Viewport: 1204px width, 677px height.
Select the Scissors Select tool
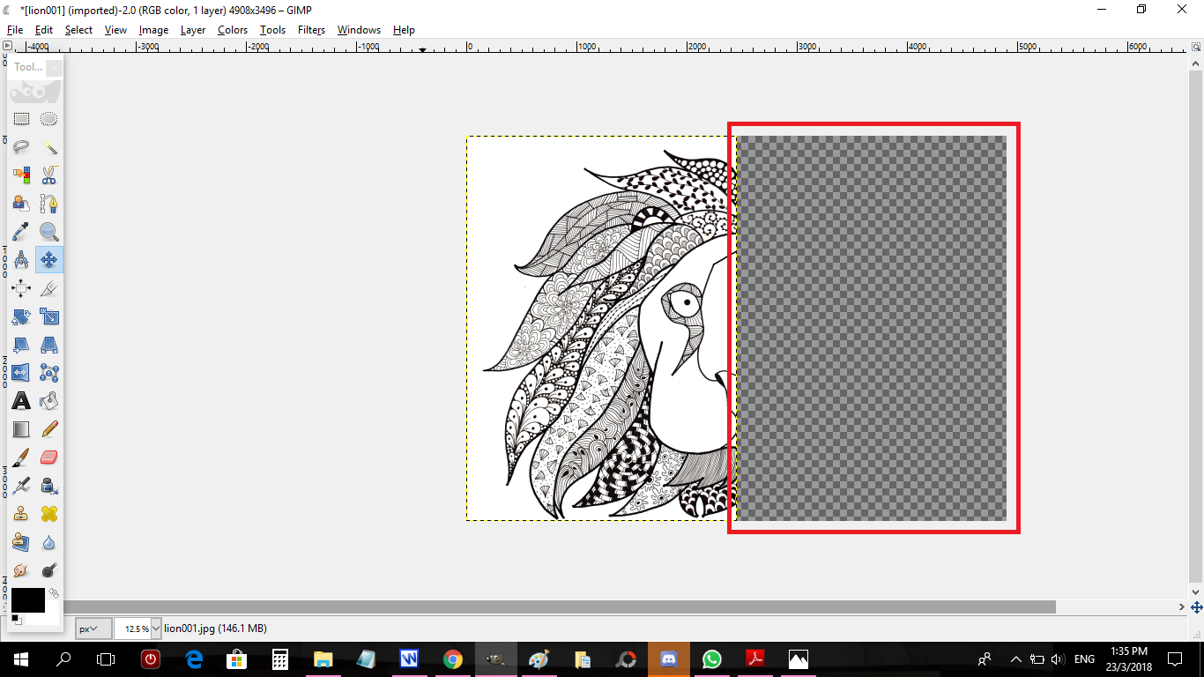tap(49, 175)
